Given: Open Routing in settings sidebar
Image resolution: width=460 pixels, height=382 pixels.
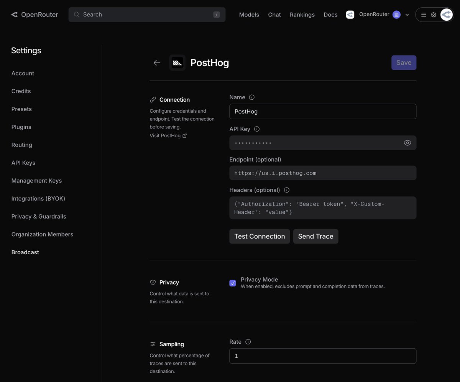Looking at the screenshot, I should [x=22, y=145].
